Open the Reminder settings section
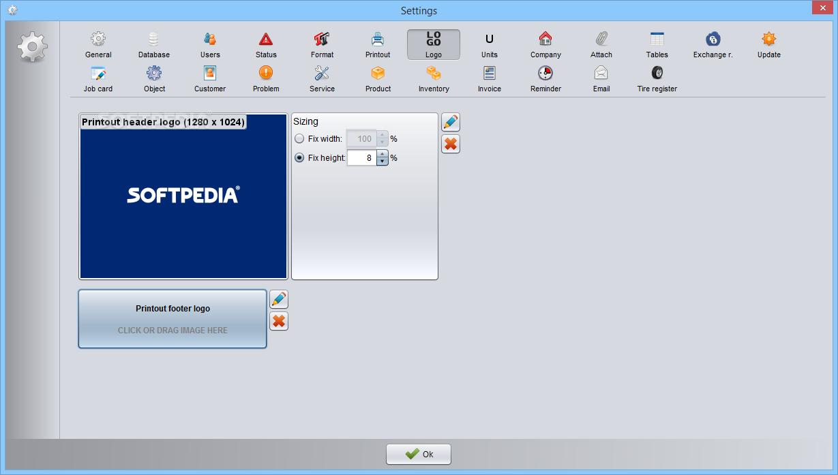This screenshot has height=475, width=838. [x=545, y=79]
